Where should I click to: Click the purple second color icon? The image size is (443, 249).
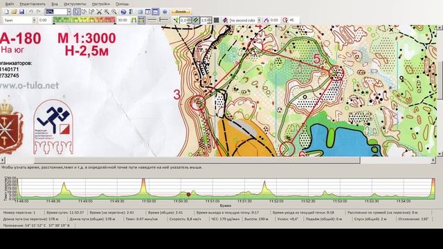point(225,20)
